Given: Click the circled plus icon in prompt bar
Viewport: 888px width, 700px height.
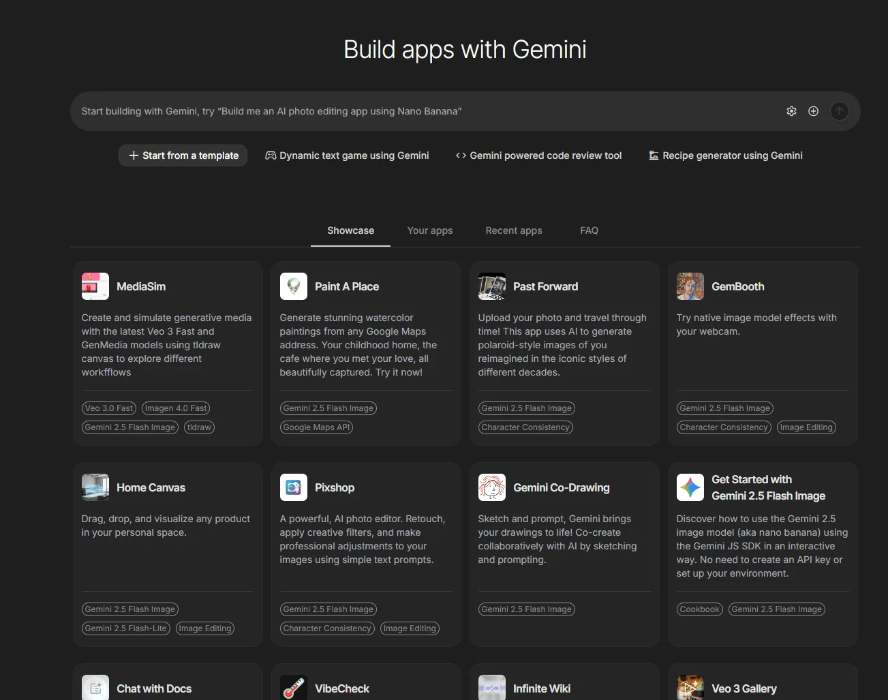Looking at the screenshot, I should click(x=813, y=111).
